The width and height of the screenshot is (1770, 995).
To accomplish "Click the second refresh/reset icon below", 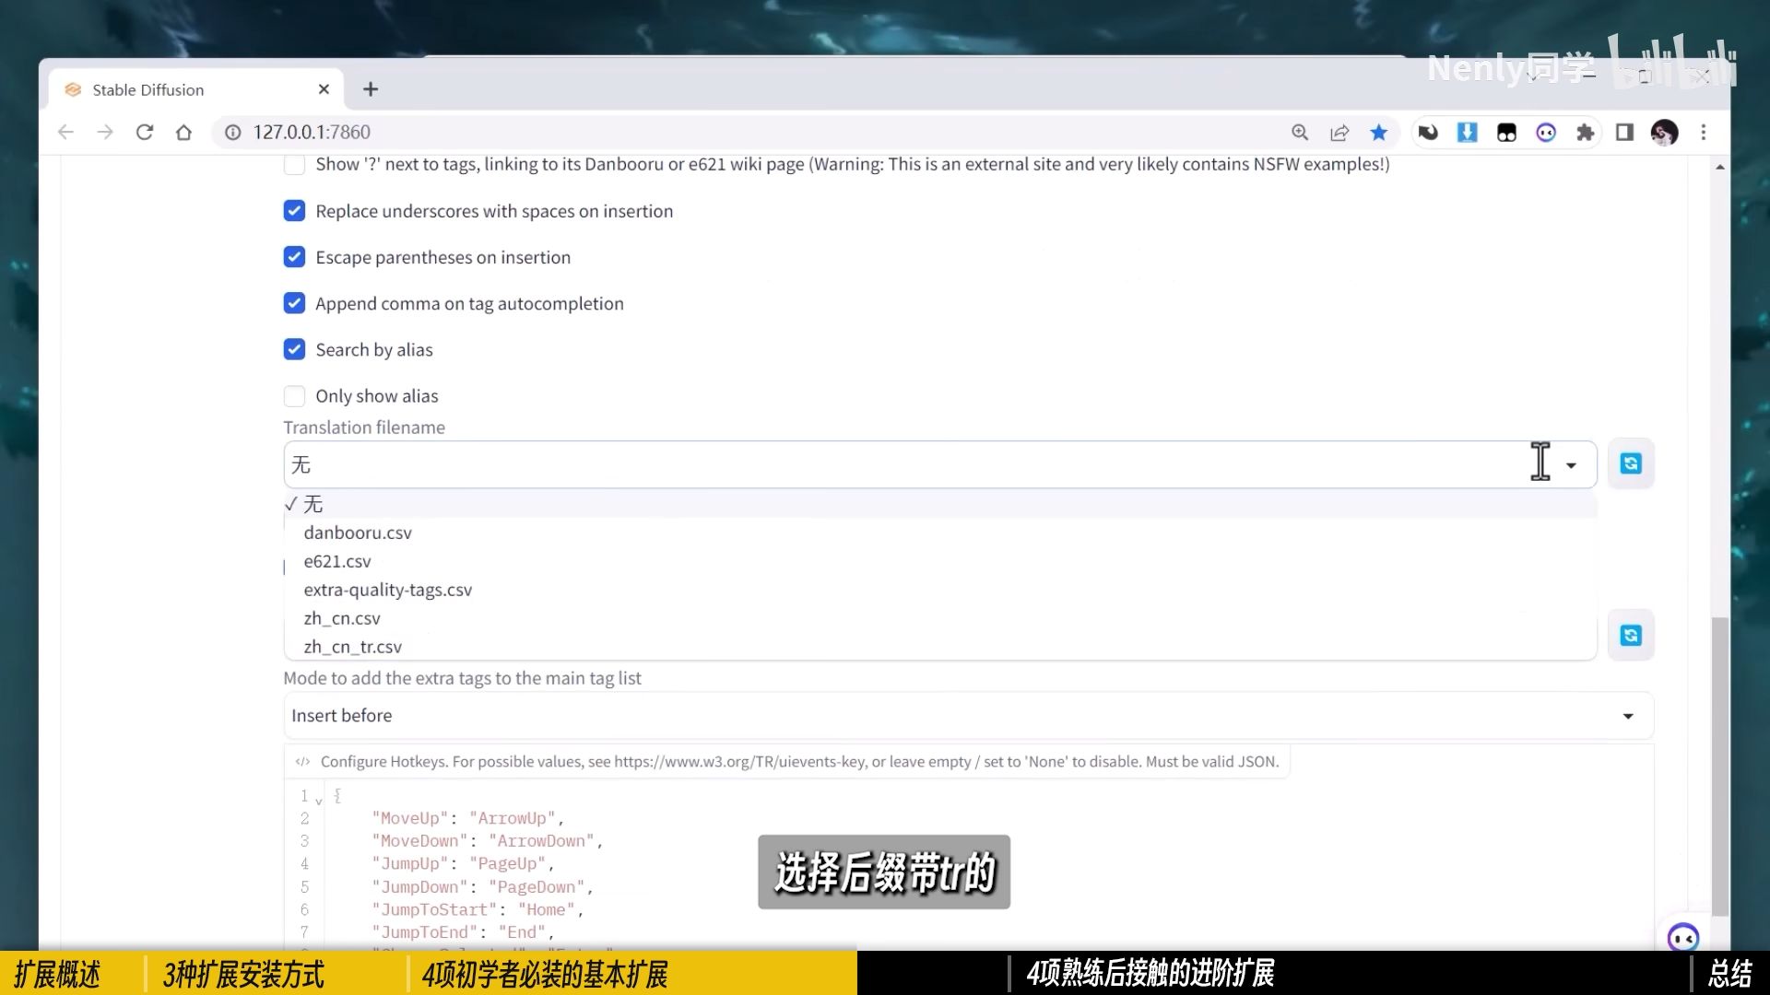I will 1632,636.
